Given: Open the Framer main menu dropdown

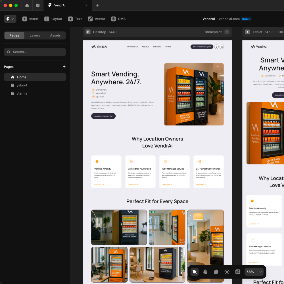Looking at the screenshot, I should click(x=10, y=19).
